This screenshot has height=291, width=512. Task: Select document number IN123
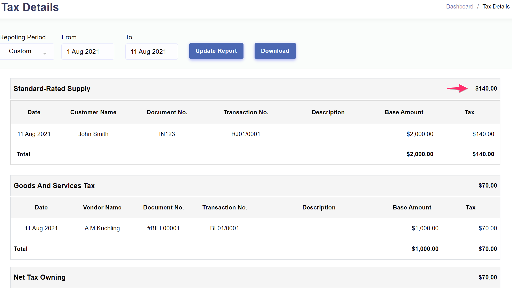coord(167,134)
